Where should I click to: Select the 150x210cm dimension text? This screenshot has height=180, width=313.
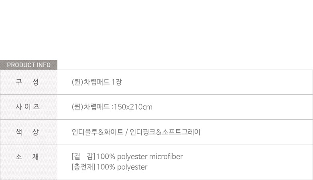(x=133, y=107)
